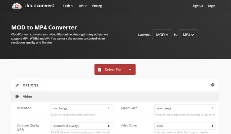Click the MOD to MP4 Converter heading
Screen dimensions: 231x134
(x=44, y=27)
